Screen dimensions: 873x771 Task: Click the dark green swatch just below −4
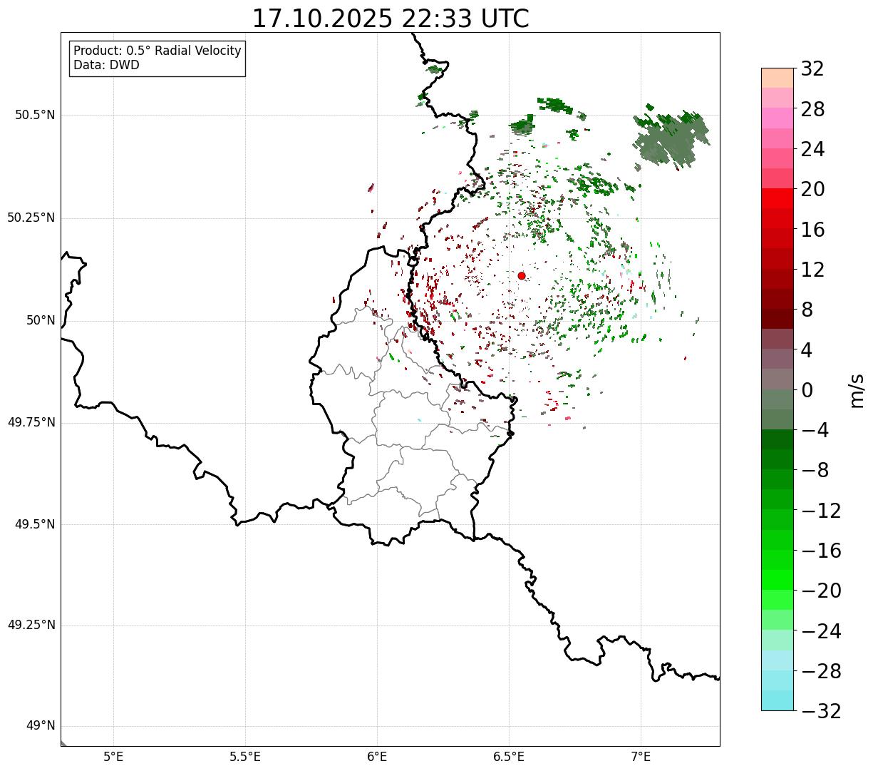pos(778,439)
